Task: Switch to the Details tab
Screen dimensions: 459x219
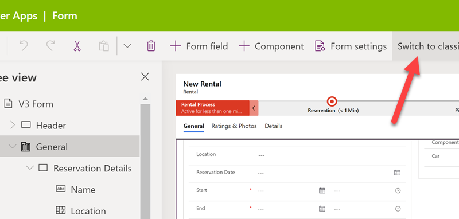Action: 274,126
